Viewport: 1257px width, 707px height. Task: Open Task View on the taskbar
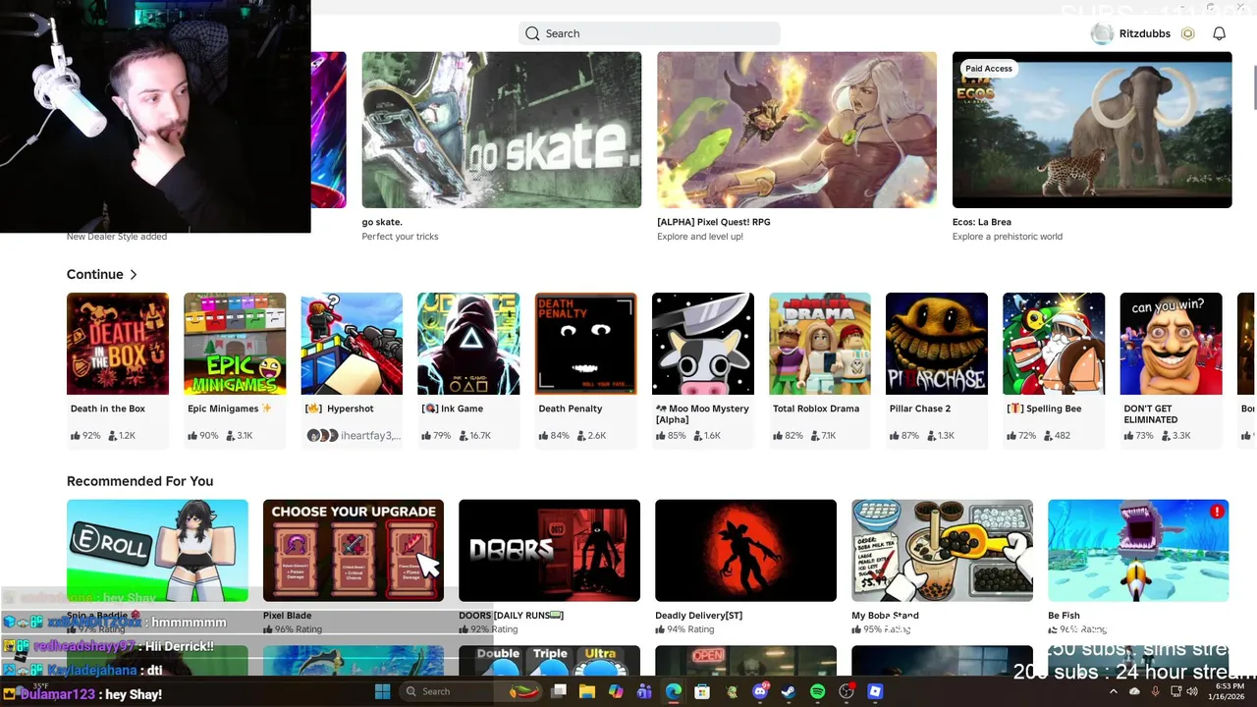(x=559, y=691)
